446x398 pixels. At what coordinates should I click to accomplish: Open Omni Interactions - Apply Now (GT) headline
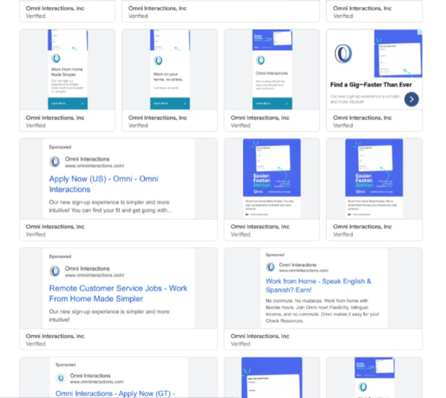coord(115,393)
